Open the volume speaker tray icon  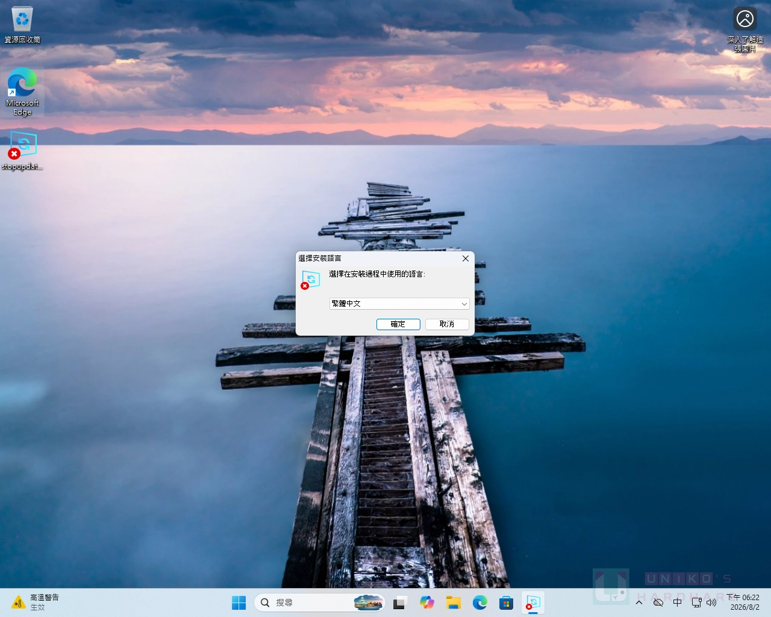[711, 603]
